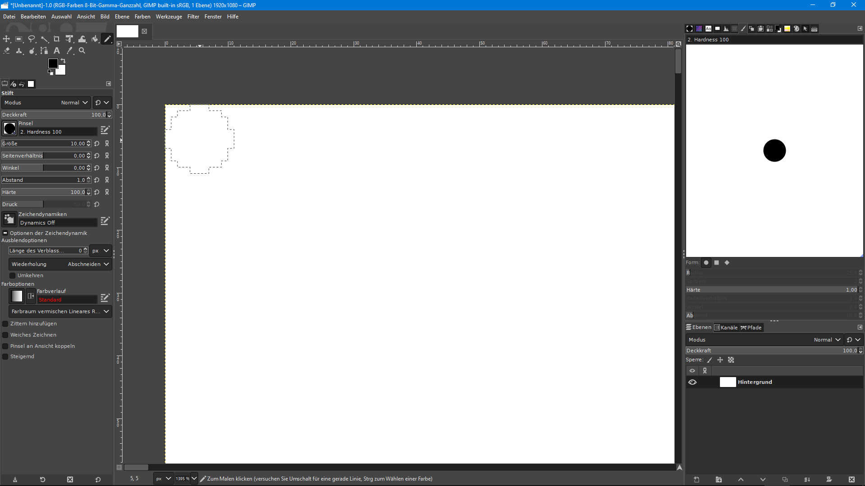Collapse Optionen der Zeichendynamik section
Image resolution: width=865 pixels, height=486 pixels.
click(x=5, y=233)
